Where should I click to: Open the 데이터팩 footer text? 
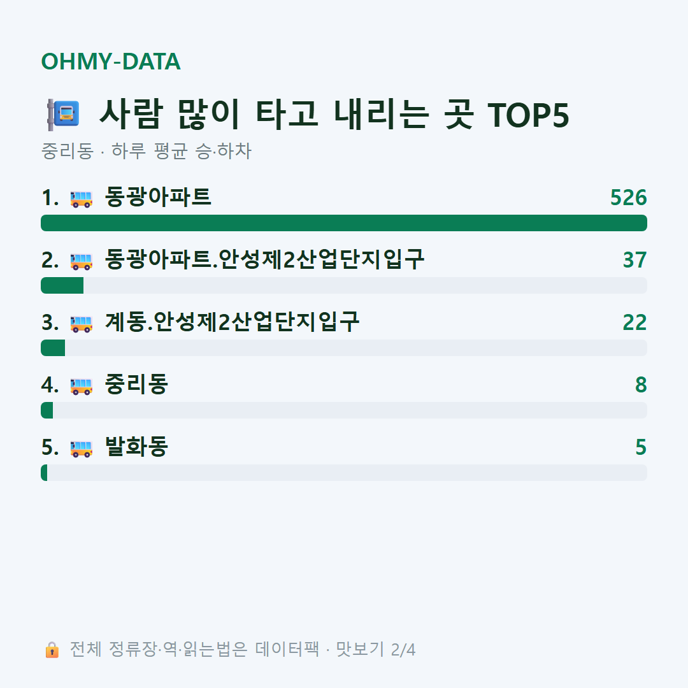tap(287, 649)
